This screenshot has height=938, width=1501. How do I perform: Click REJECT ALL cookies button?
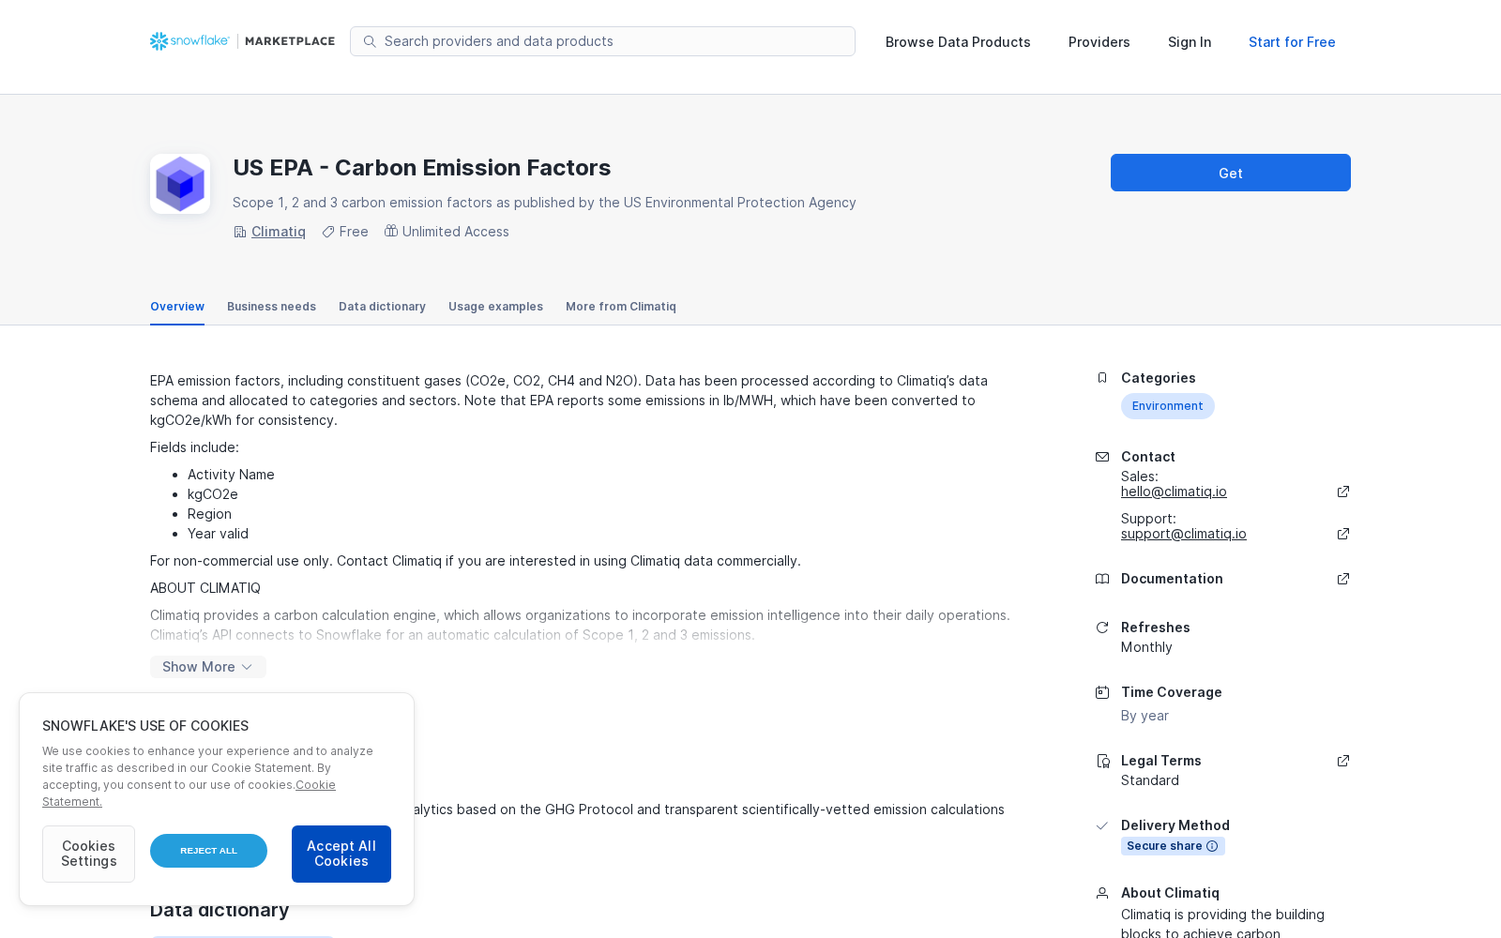pyautogui.click(x=208, y=851)
